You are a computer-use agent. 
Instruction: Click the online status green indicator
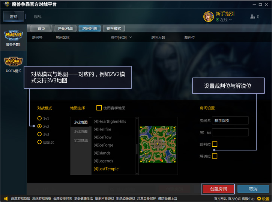(x=217, y=20)
